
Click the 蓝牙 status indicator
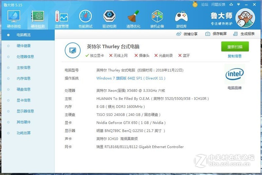(x=184, y=56)
